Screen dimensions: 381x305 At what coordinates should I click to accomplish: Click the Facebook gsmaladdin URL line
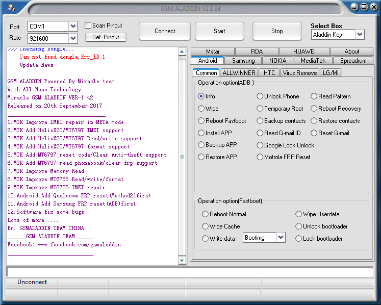[64, 244]
